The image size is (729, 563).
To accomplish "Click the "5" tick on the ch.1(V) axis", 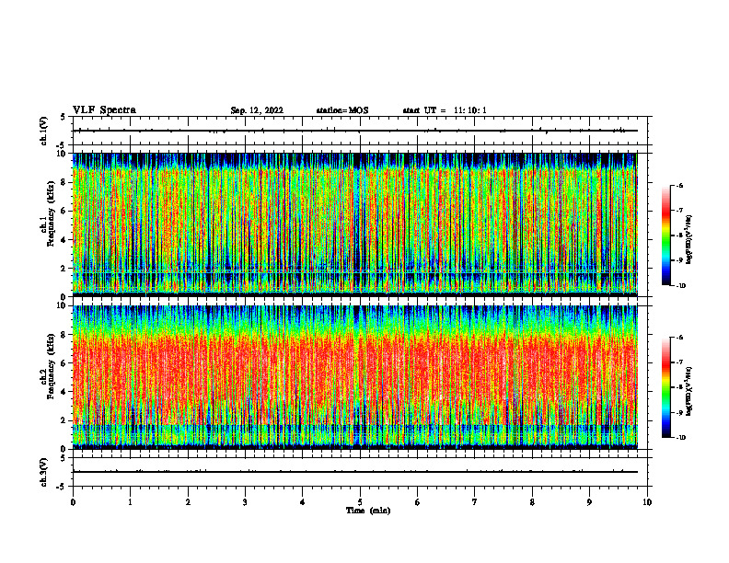I will tap(64, 117).
